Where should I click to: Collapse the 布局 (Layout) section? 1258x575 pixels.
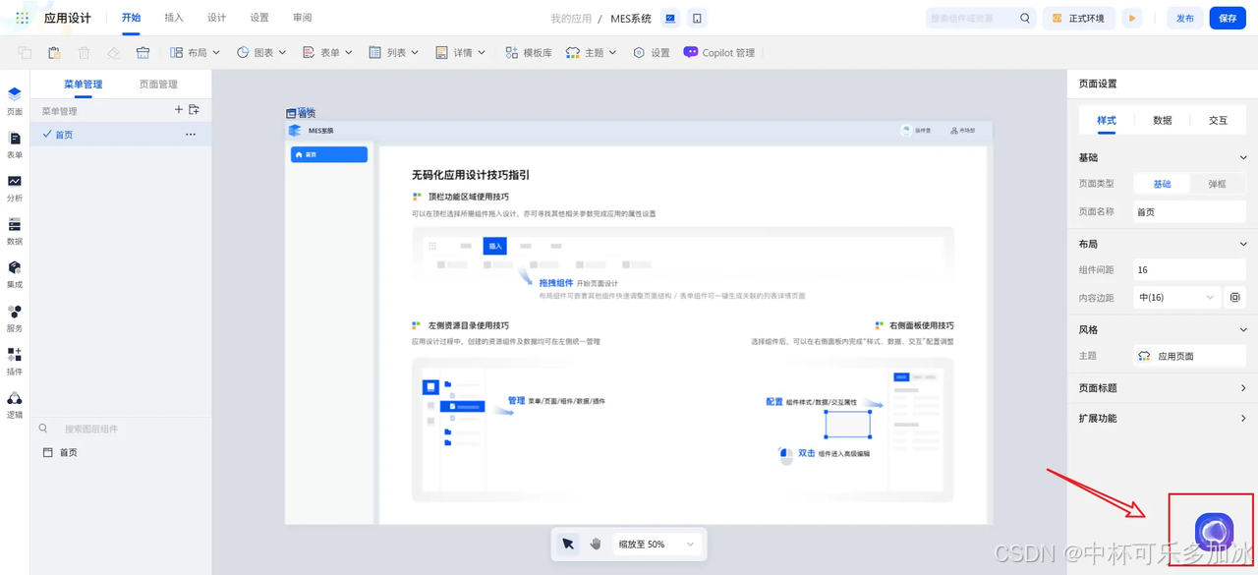(x=1242, y=244)
